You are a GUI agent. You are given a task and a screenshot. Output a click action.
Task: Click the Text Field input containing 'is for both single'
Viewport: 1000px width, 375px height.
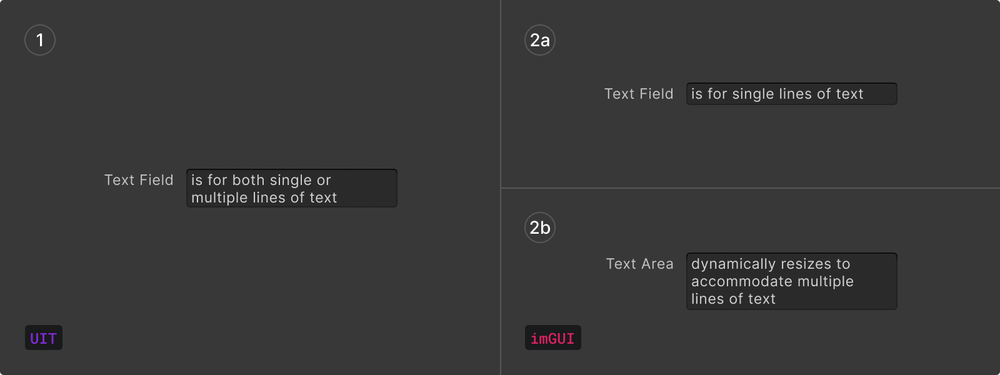click(291, 188)
